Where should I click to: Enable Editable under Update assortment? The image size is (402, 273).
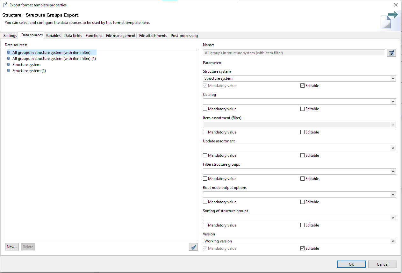(302, 155)
